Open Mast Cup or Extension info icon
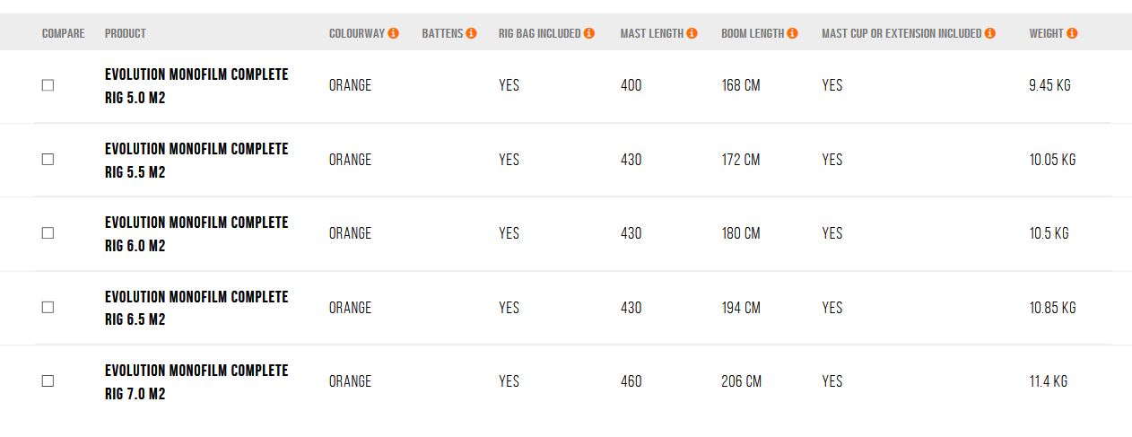Viewport: 1132px width, 437px height. click(990, 33)
